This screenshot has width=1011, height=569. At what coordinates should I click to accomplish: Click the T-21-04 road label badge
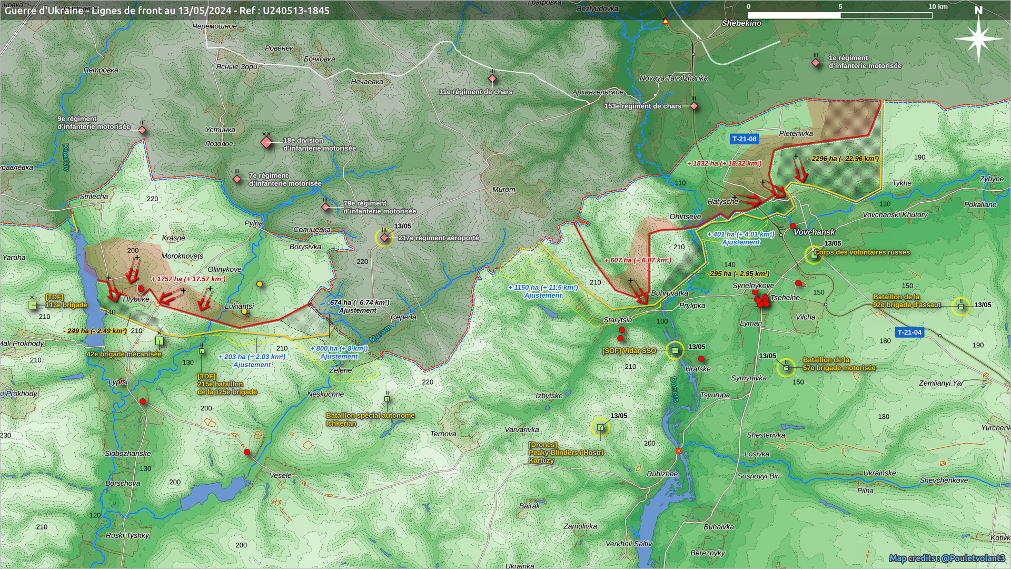coord(909,332)
